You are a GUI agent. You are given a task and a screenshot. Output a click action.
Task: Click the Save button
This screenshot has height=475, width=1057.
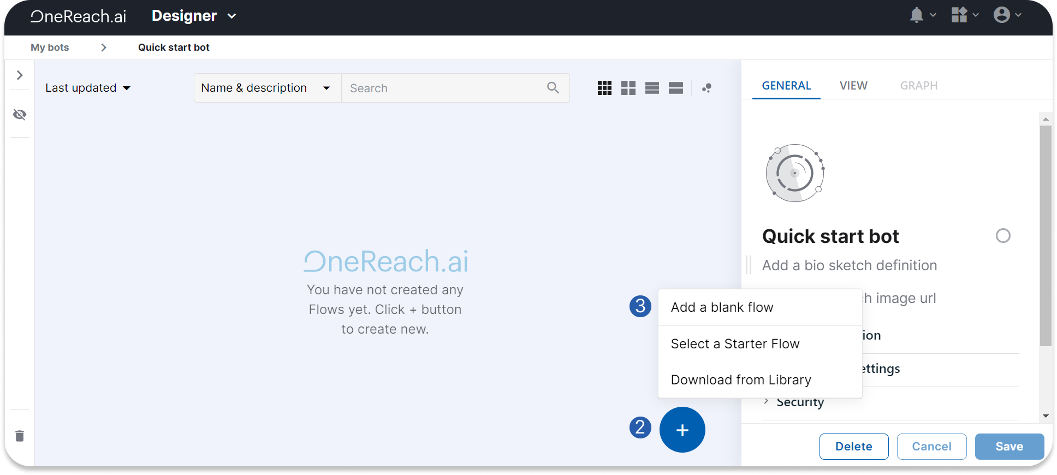tap(1009, 447)
